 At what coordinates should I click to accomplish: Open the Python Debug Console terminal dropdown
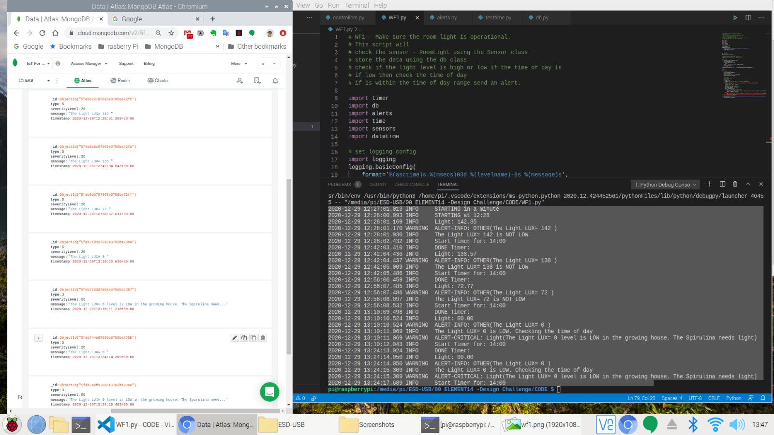pos(666,185)
